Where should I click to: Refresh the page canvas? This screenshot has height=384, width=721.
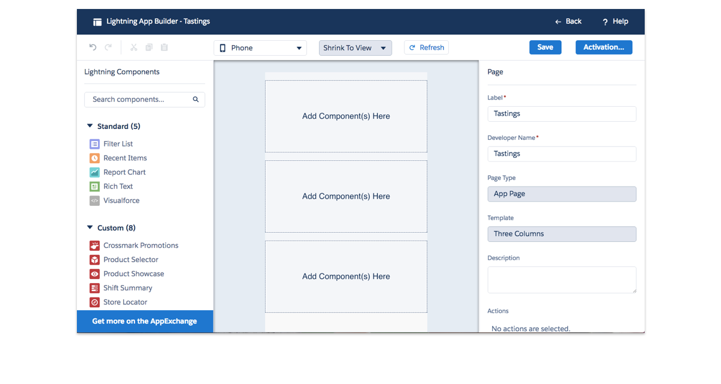(426, 48)
